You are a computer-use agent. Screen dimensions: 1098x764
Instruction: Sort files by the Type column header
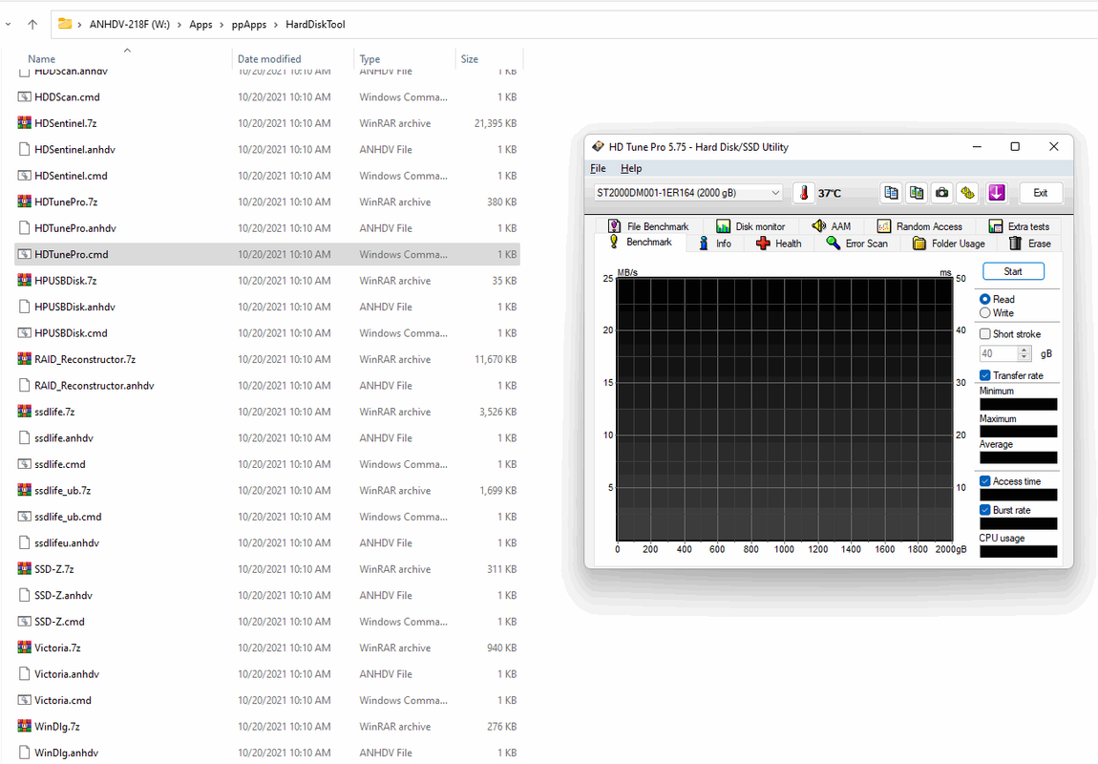pos(370,59)
